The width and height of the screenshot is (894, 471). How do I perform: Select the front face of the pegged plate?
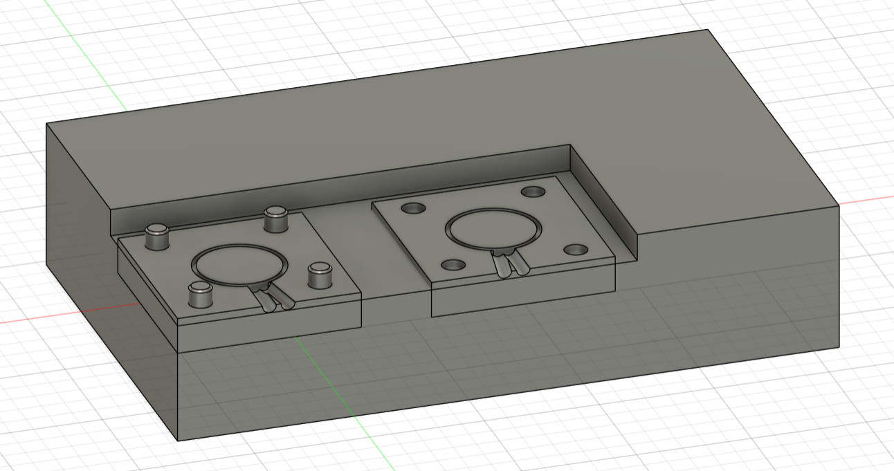(270, 322)
